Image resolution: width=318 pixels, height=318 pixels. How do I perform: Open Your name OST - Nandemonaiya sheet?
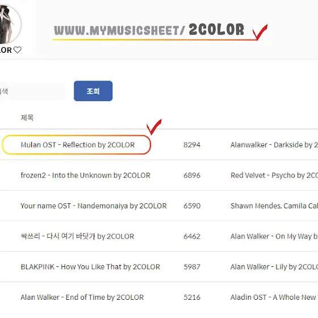pyautogui.click(x=94, y=206)
